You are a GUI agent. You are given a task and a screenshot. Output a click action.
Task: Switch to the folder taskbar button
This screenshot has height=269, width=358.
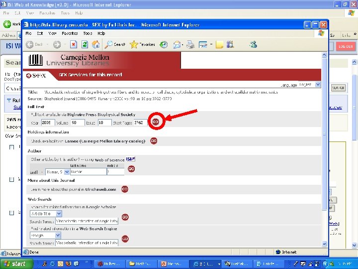pos(141,264)
